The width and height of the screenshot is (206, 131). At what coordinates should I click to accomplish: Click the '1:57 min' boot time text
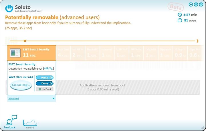click(x=190, y=15)
